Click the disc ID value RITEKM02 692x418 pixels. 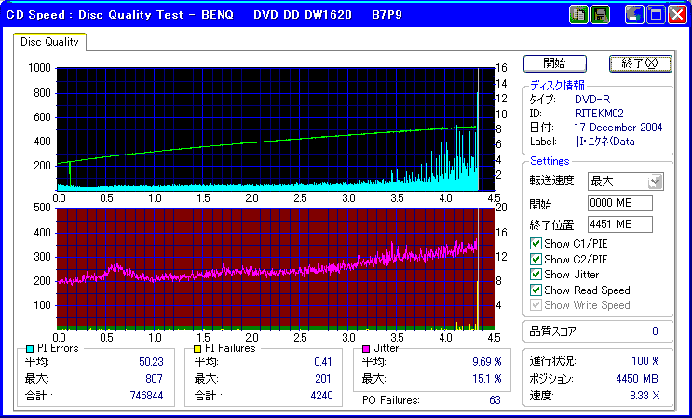pos(599,114)
